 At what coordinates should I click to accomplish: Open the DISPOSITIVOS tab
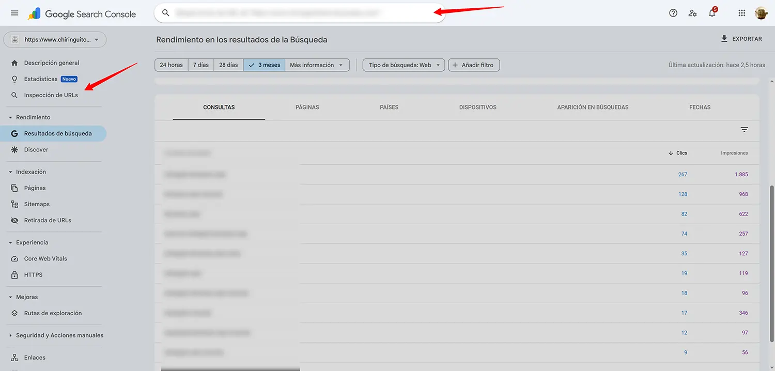coord(477,107)
